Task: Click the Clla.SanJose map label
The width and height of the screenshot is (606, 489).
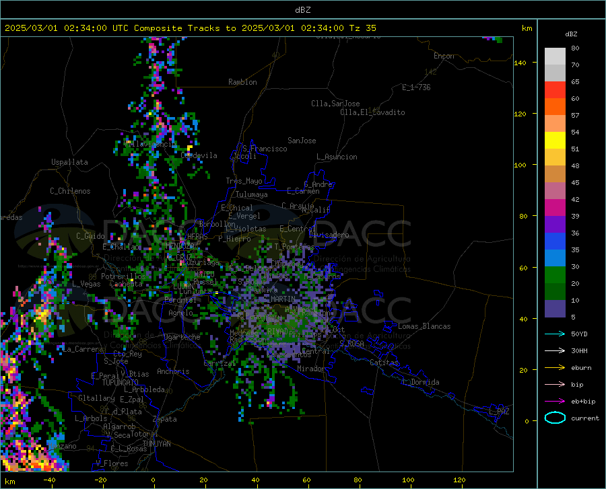Action: (335, 104)
